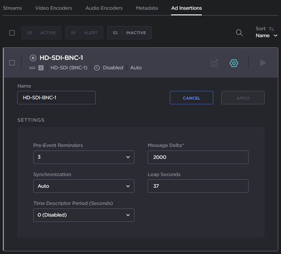
Task: Expand the Pre-Event Reminders dropdown
Action: pyautogui.click(x=83, y=157)
